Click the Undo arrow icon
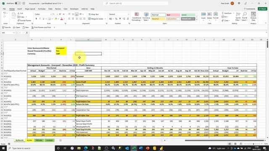The image size is (269, 151). [5, 13]
